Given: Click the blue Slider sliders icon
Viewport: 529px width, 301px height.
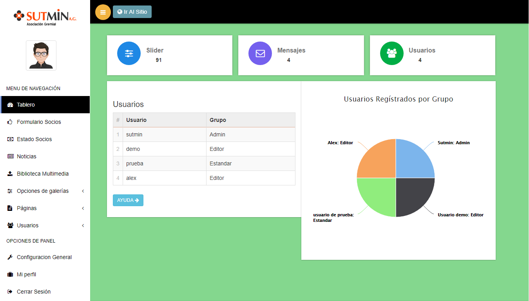Looking at the screenshot, I should [x=129, y=53].
